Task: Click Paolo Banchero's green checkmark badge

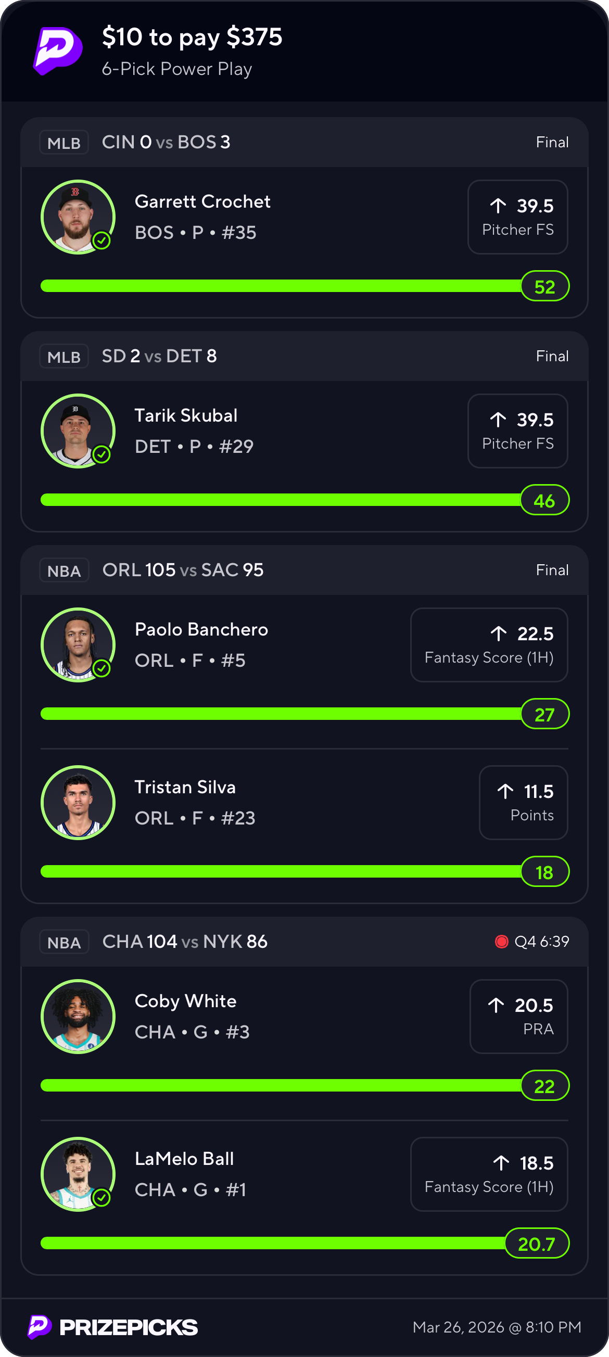Action: pos(101,668)
